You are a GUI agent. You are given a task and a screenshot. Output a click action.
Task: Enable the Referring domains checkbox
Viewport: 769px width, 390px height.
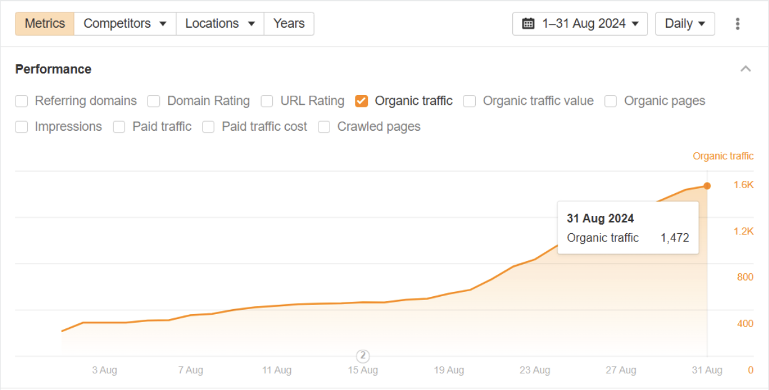(x=22, y=101)
